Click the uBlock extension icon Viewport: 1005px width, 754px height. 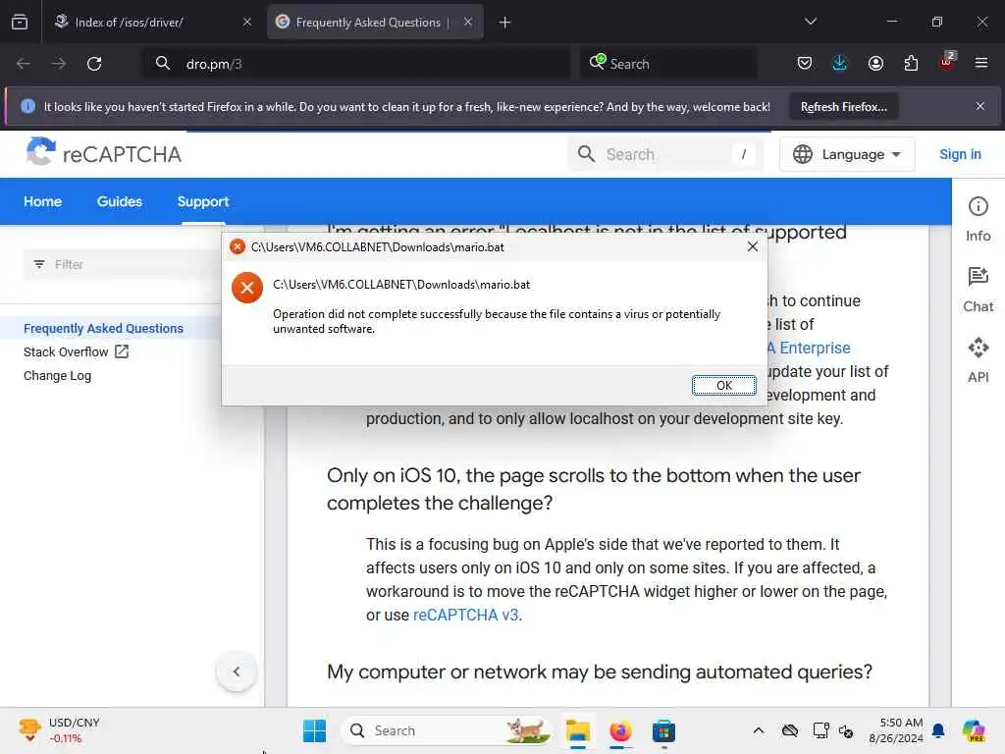947,62
